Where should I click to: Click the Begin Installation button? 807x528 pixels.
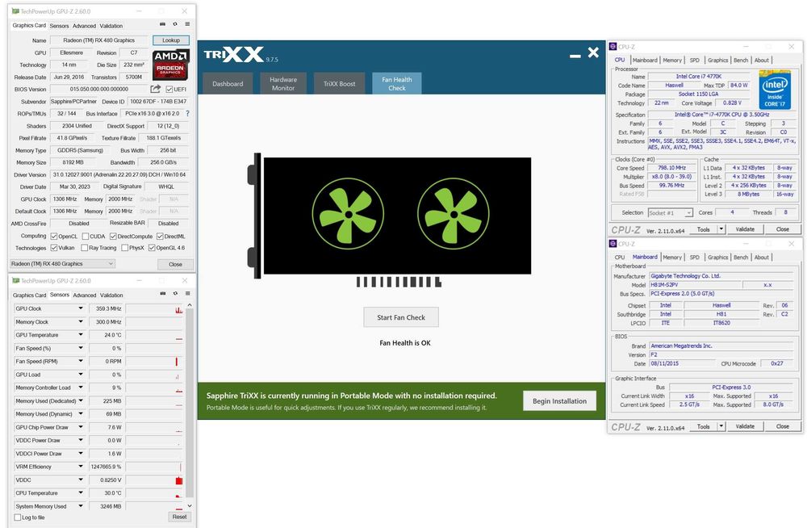(559, 400)
